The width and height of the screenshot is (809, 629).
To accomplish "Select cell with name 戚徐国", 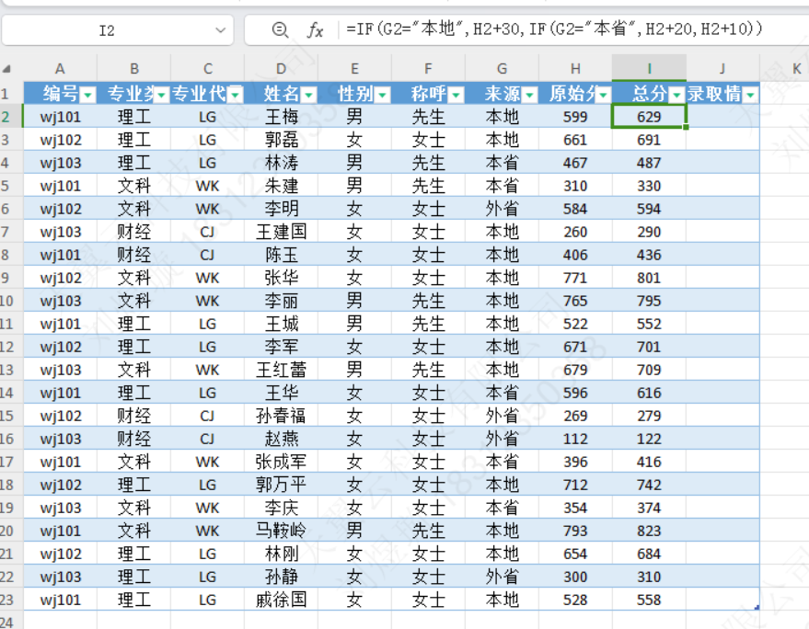I will (x=282, y=600).
